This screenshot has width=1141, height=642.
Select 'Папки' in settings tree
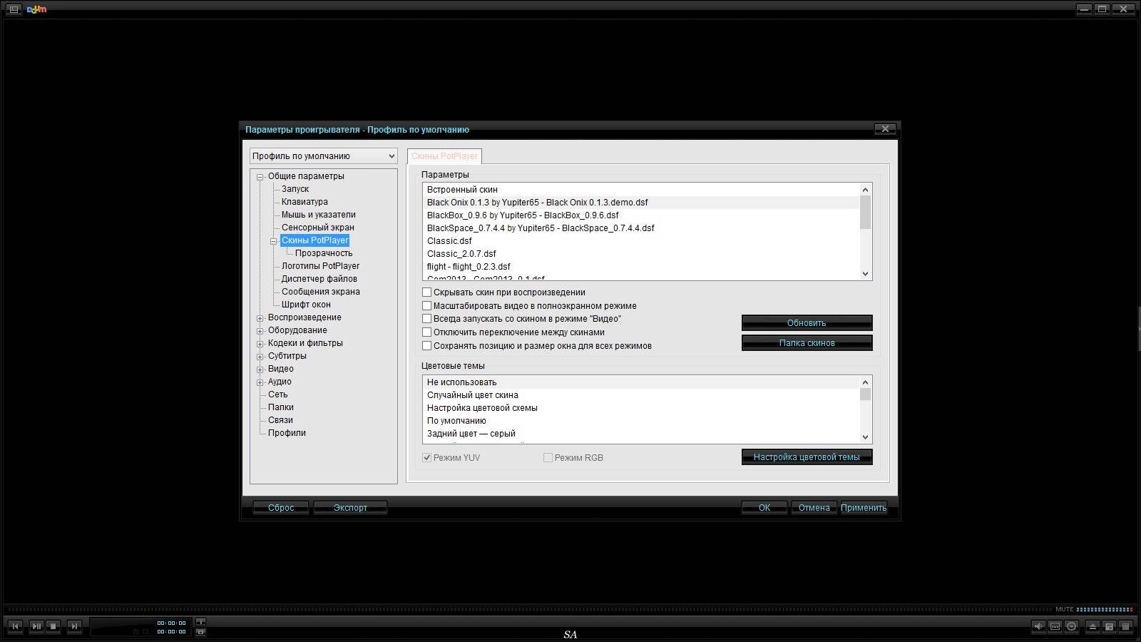click(280, 407)
